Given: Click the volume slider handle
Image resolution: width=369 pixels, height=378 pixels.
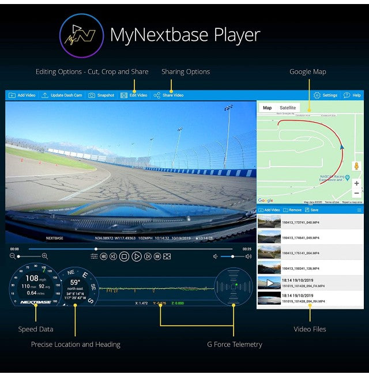Looking at the screenshot, I should point(233,256).
